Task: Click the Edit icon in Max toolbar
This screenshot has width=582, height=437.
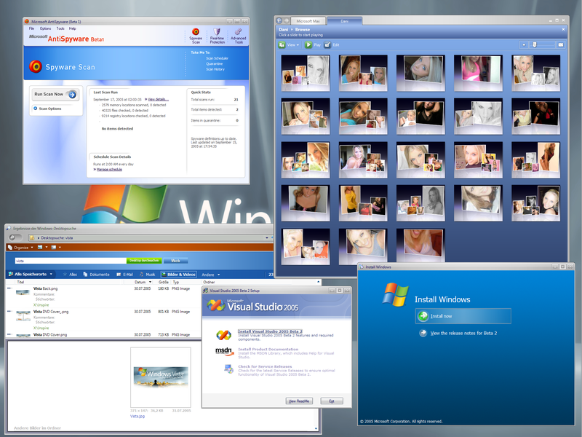Action: pyautogui.click(x=328, y=45)
